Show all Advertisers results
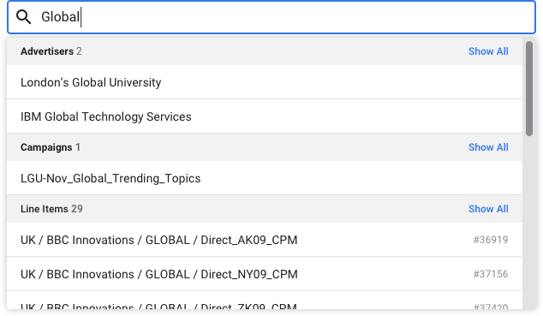543x316 pixels. (x=488, y=51)
